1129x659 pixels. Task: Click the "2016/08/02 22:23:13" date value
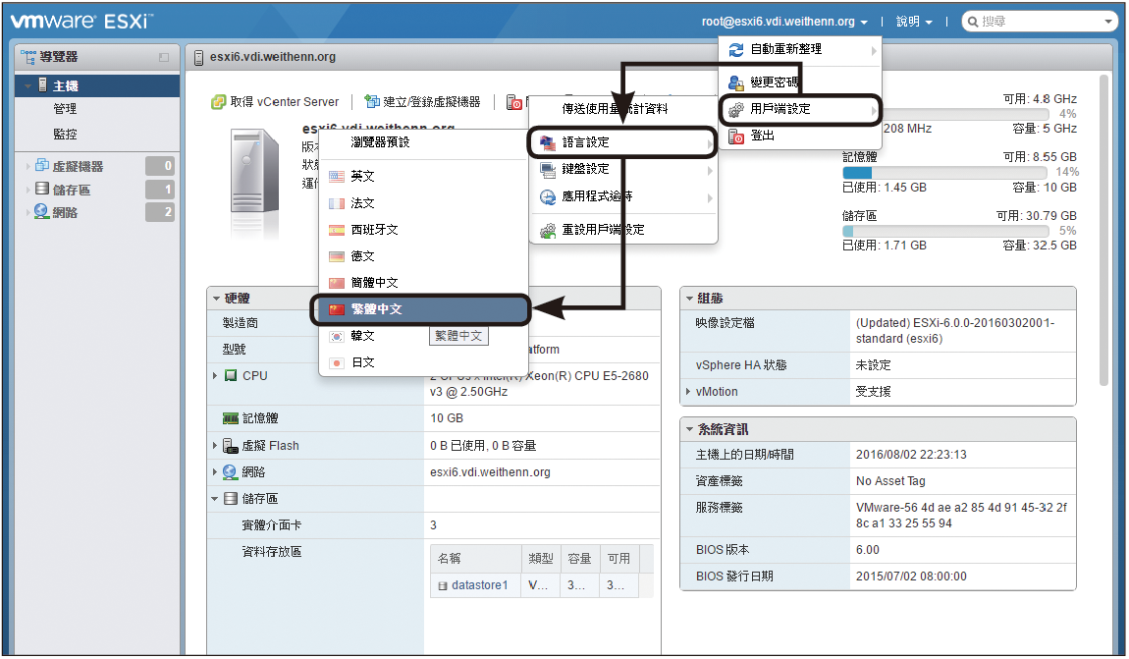coord(911,455)
